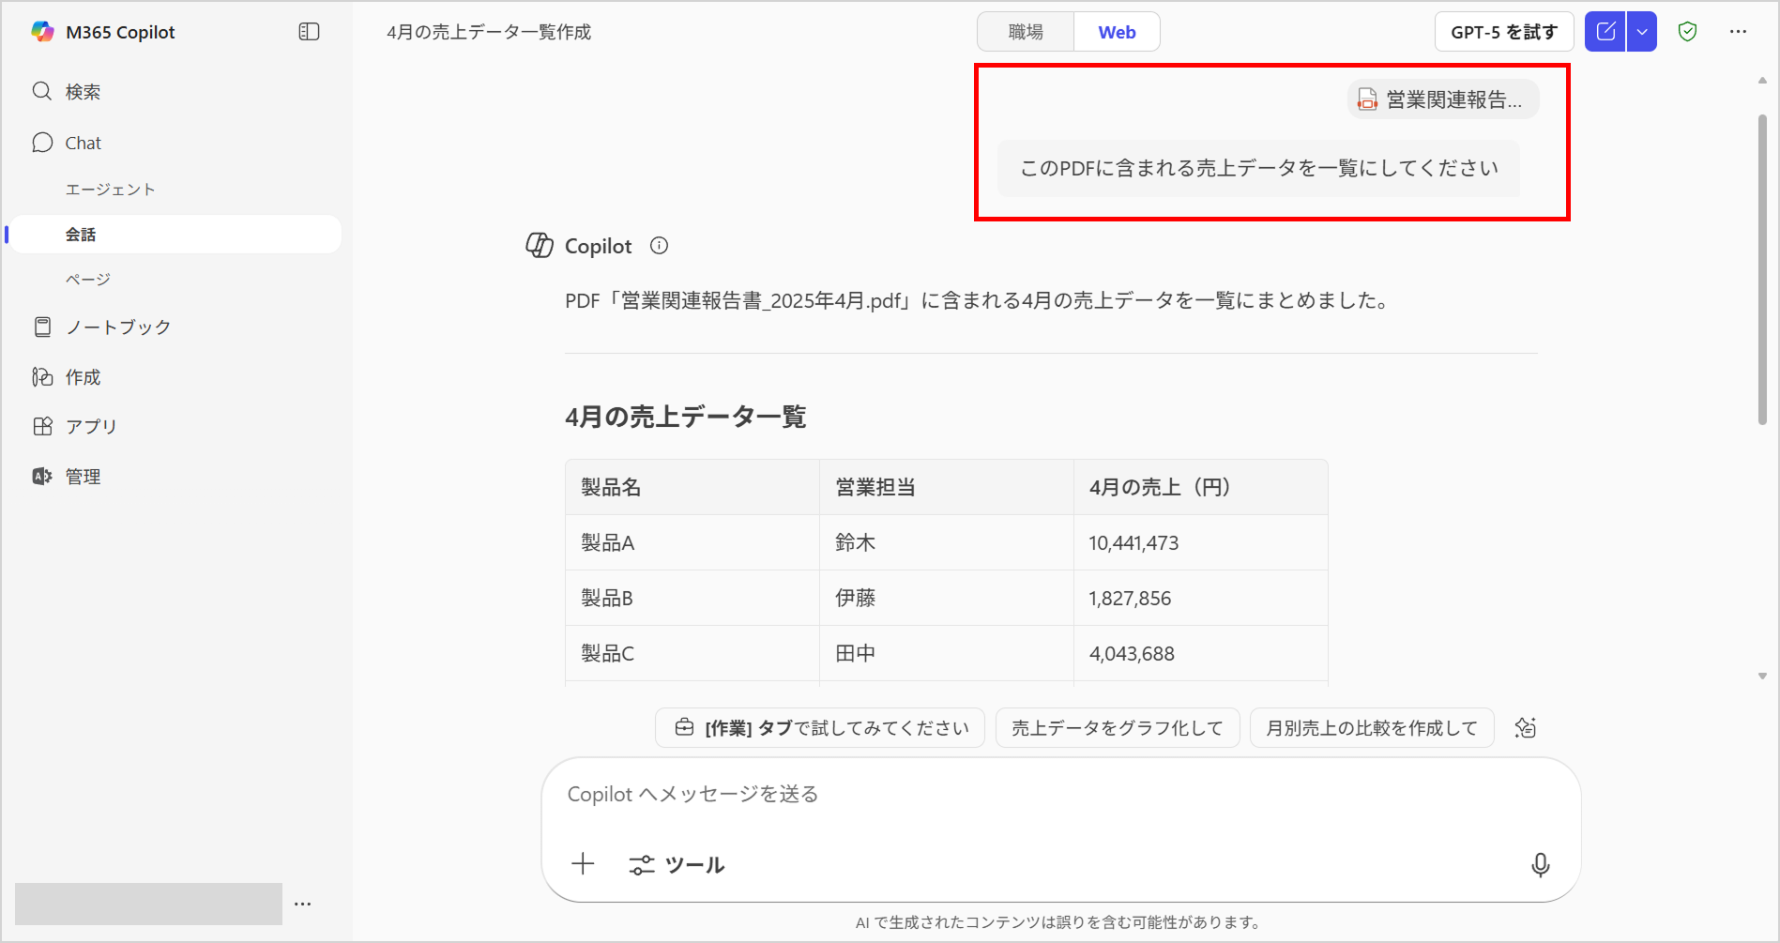Click the GPT-5 を試す button
1780x943 pixels.
click(1503, 32)
